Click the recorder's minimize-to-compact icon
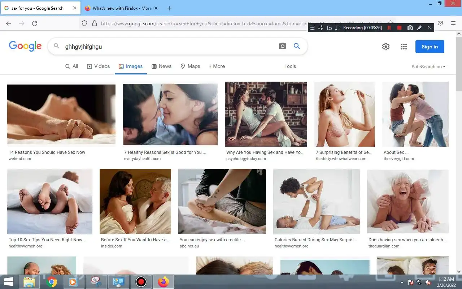Screen dimensions: 462x289 (321, 28)
